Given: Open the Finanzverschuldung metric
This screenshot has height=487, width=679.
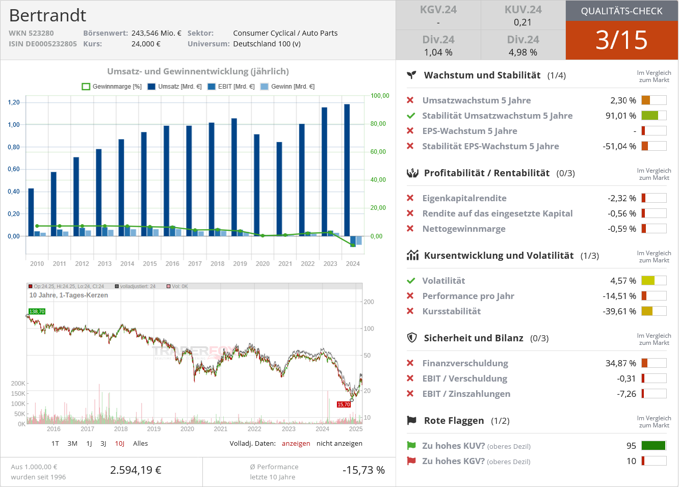Looking at the screenshot, I should (465, 363).
